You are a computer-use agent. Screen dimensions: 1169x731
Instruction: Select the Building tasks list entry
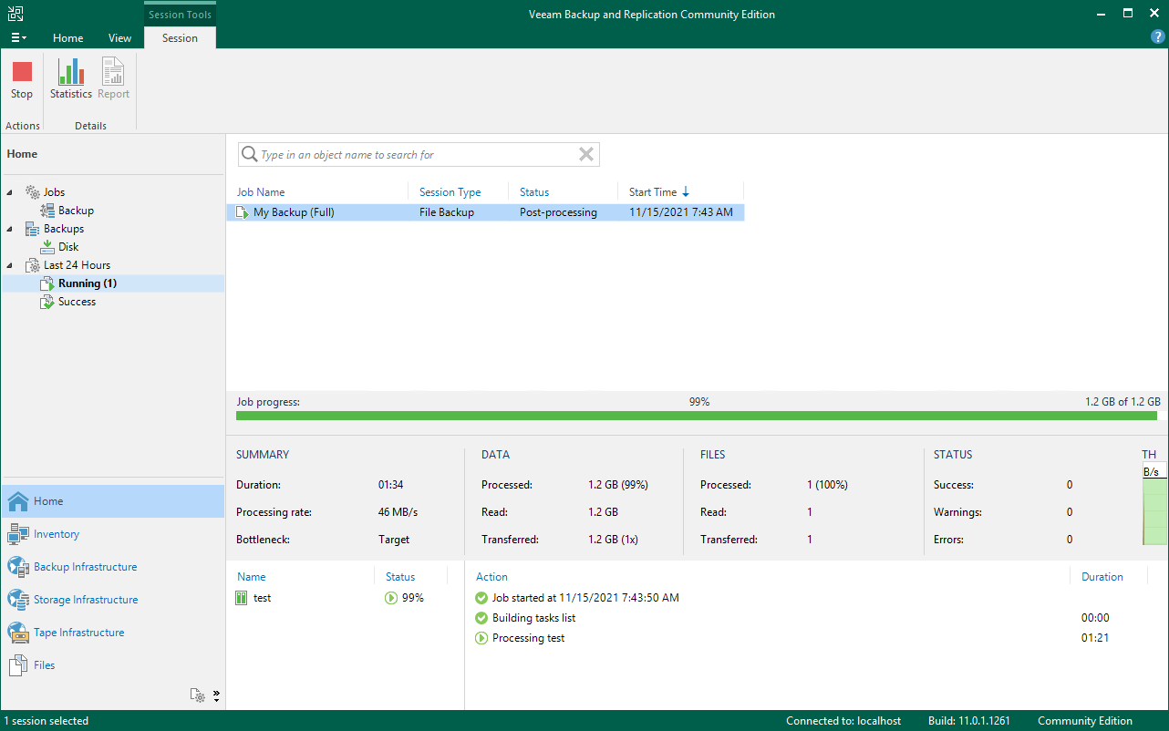[533, 618]
